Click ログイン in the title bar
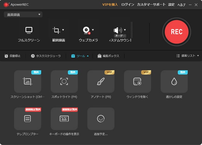Image resolution: width=202 pixels, height=145 pixels. pyautogui.click(x=128, y=5)
